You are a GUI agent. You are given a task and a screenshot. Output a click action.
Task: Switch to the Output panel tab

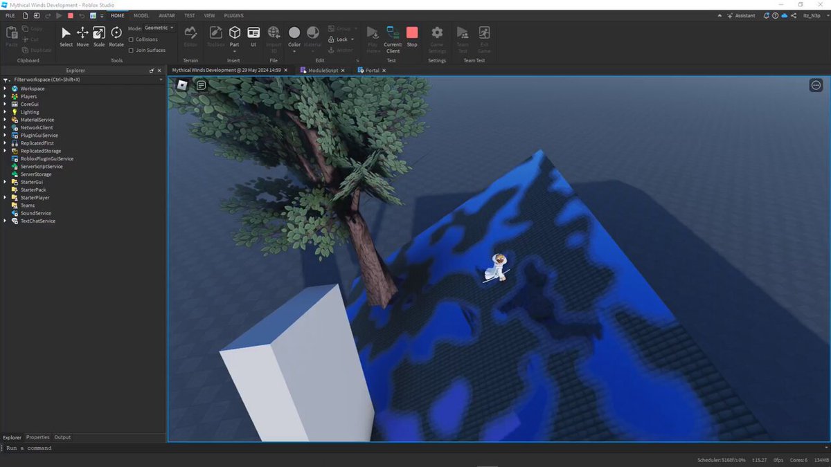tap(63, 437)
